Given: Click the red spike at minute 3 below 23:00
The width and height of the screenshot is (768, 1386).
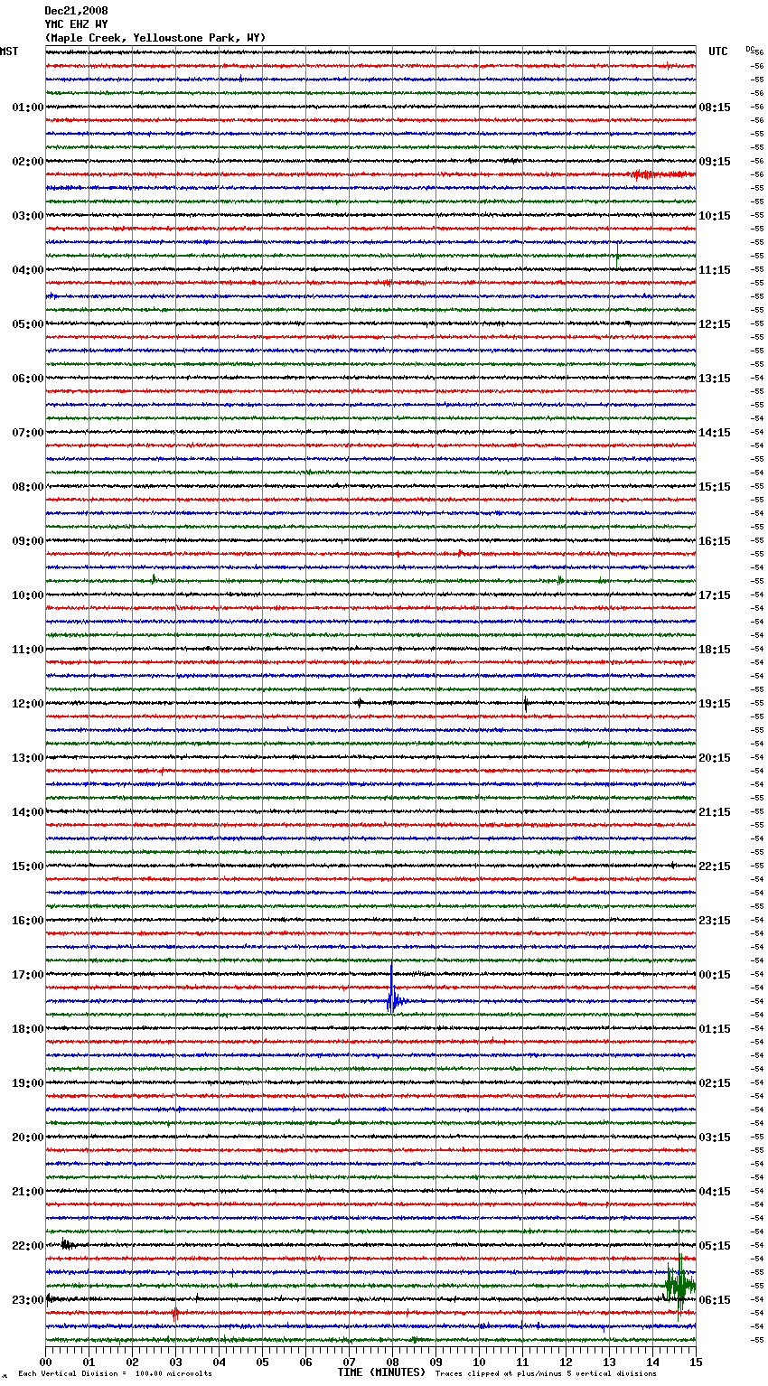Looking at the screenshot, I should coord(175,1314).
